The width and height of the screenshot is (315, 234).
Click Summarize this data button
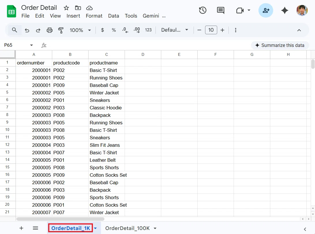(x=280, y=45)
